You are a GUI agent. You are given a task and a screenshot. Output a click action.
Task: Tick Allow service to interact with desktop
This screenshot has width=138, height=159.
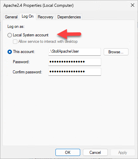(x=15, y=41)
